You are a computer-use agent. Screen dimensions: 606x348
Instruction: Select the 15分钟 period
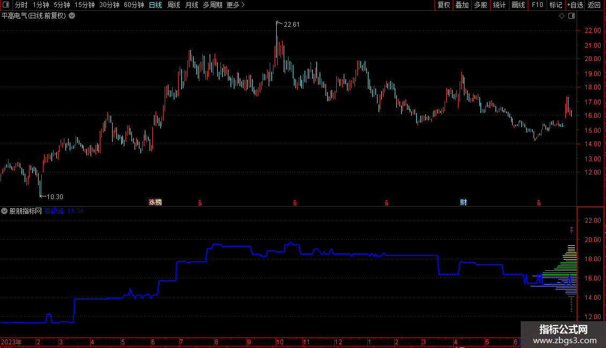[x=85, y=5]
